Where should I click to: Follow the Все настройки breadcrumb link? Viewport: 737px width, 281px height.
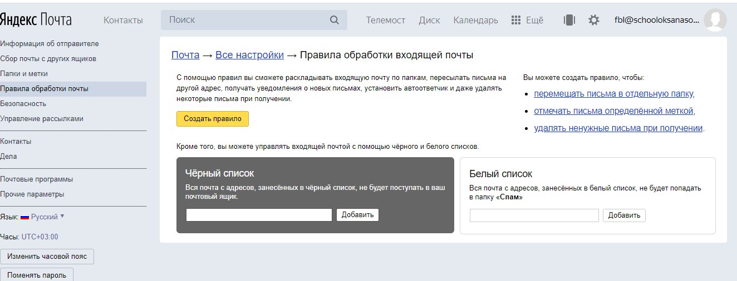tap(250, 55)
